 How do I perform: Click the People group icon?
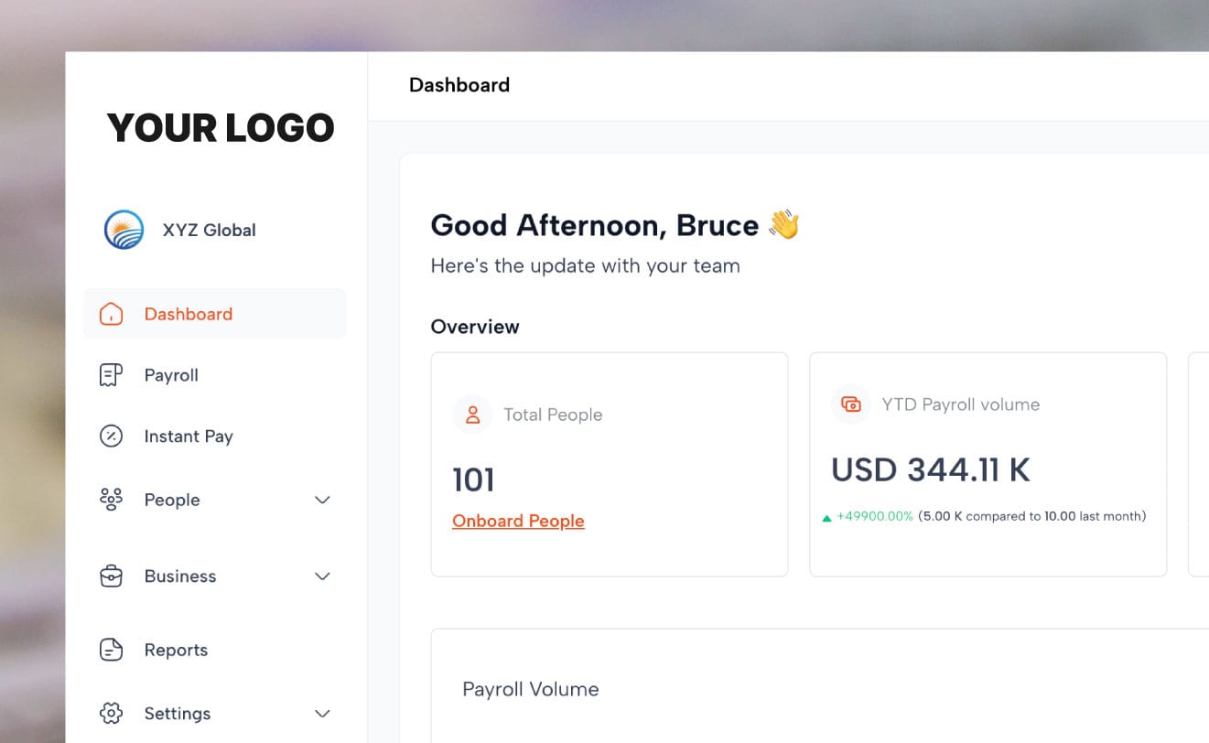click(110, 499)
